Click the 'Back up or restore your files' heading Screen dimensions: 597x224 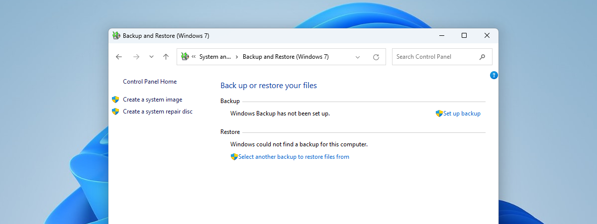[269, 86]
